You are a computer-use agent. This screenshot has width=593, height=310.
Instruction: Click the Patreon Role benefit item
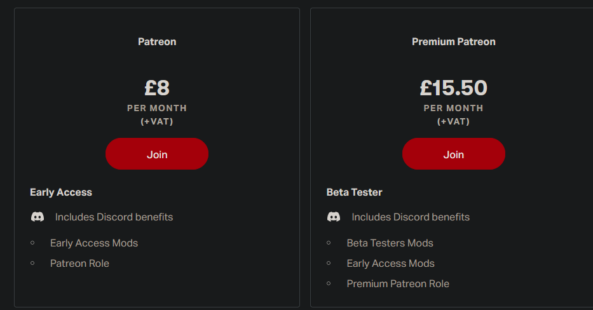79,264
